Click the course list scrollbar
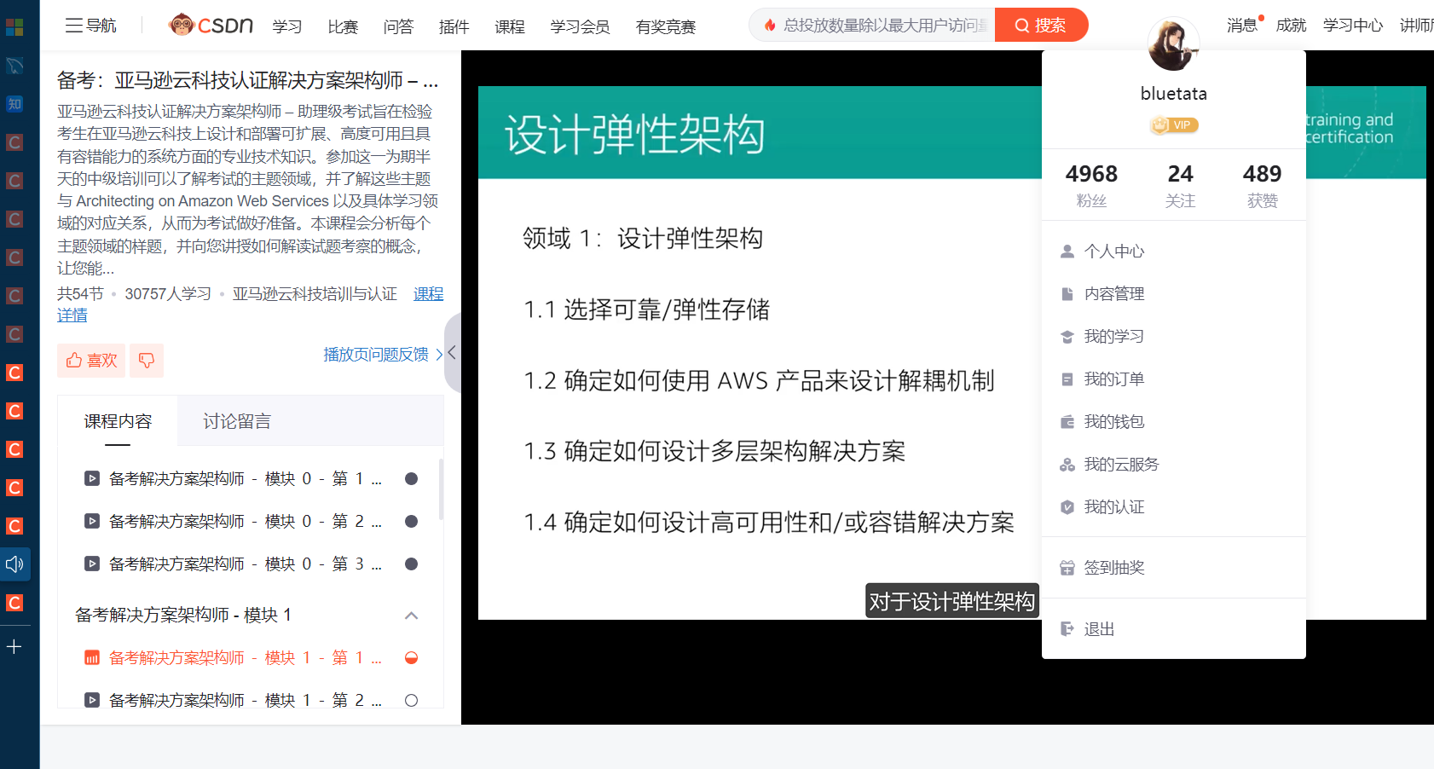Screen dimensions: 1434x769 (x=441, y=489)
